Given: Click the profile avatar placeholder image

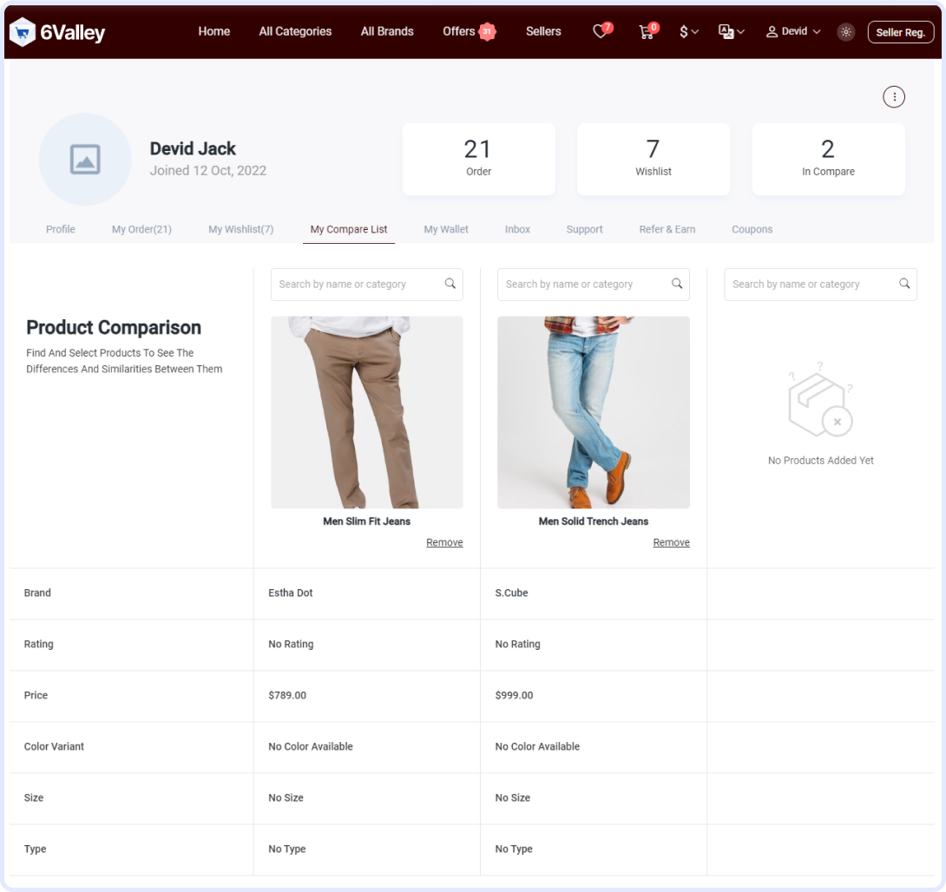Looking at the screenshot, I should (85, 159).
